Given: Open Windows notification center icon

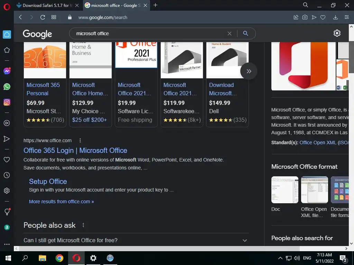Looking at the screenshot, I should [x=343, y=258].
